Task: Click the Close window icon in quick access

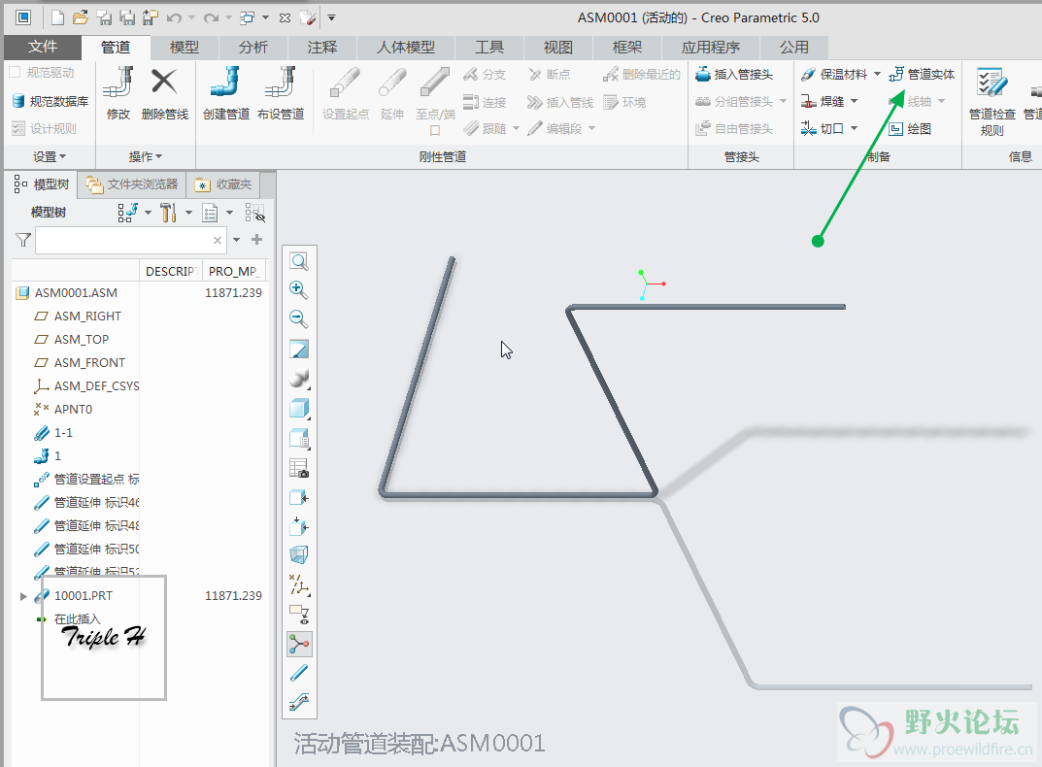Action: tap(286, 17)
